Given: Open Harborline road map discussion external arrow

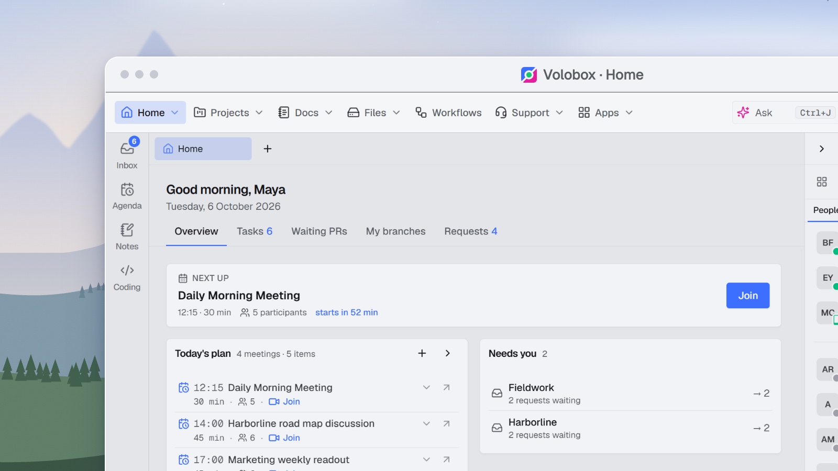Looking at the screenshot, I should point(446,424).
